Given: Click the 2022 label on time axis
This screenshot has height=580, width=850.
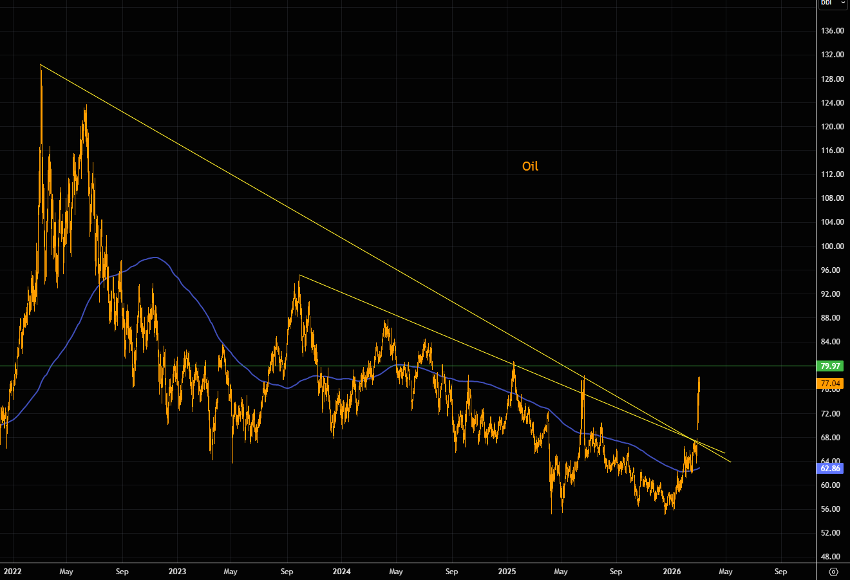Looking at the screenshot, I should pyautogui.click(x=12, y=572).
